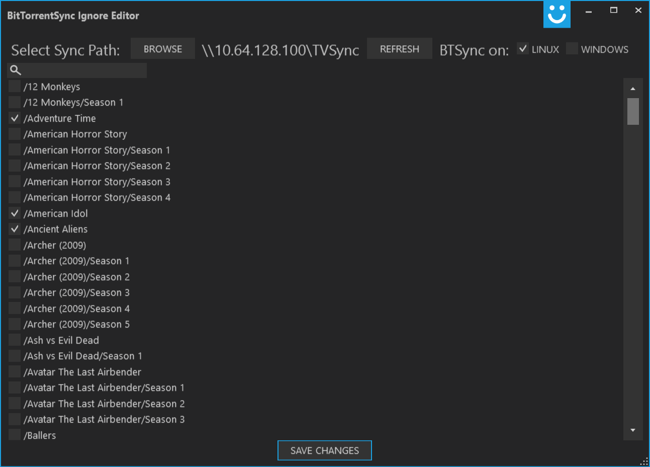Click the BROWSE button
The width and height of the screenshot is (650, 467).
tap(163, 49)
